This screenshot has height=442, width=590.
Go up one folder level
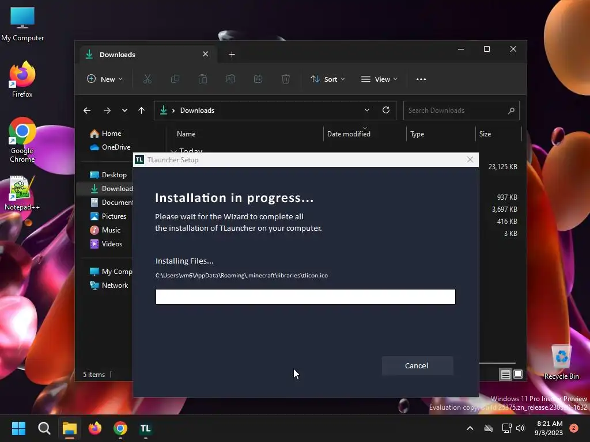[142, 110]
